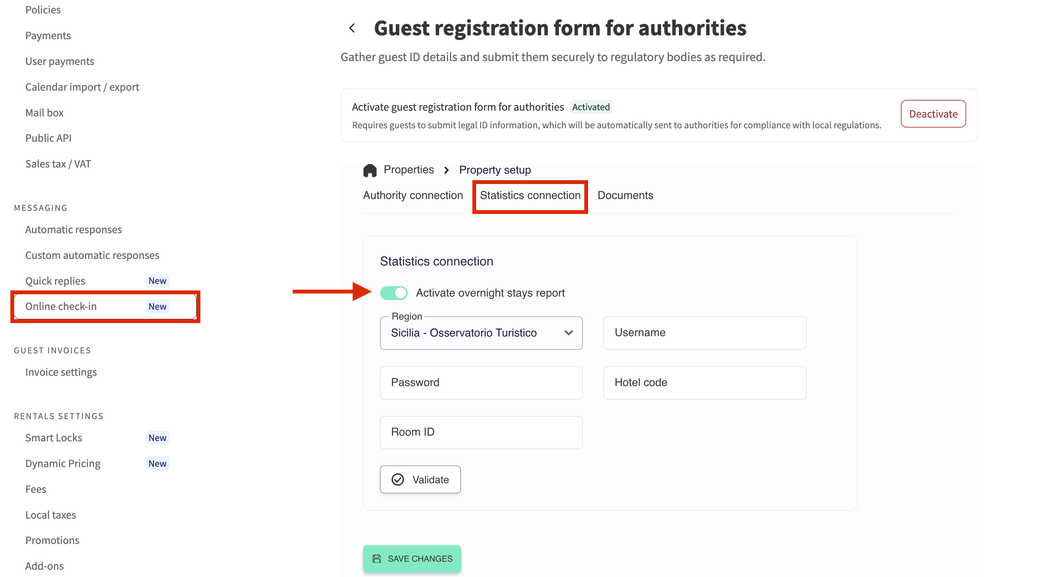Click into the Username field
The width and height of the screenshot is (1047, 577).
pyautogui.click(x=704, y=333)
